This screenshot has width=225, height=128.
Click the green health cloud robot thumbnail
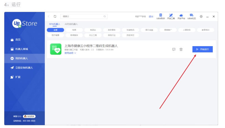tap(56, 49)
